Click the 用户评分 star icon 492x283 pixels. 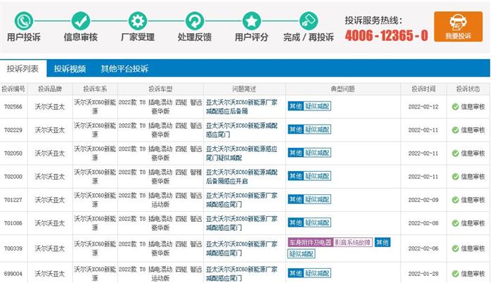(251, 19)
